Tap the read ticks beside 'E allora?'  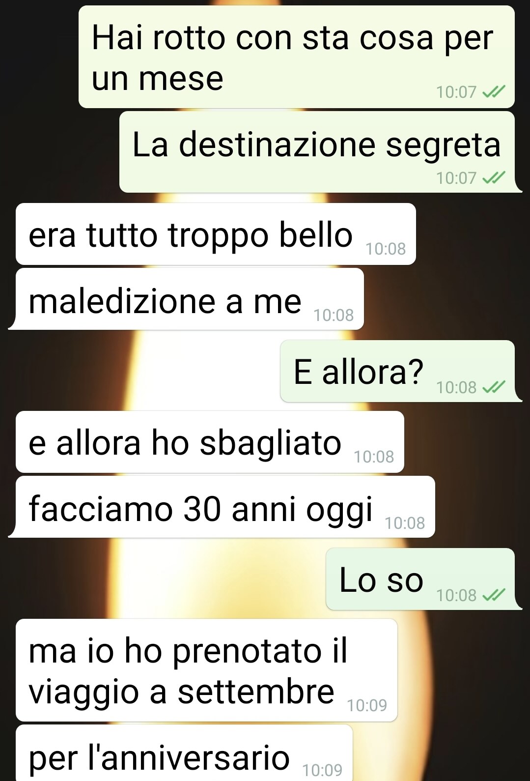(494, 388)
